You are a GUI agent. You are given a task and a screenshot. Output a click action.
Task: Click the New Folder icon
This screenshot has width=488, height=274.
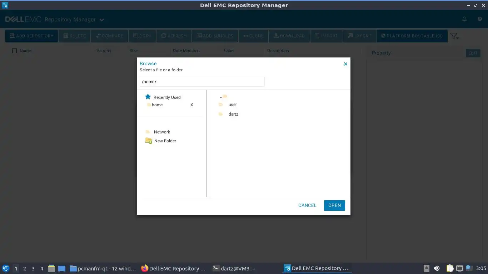click(x=148, y=141)
